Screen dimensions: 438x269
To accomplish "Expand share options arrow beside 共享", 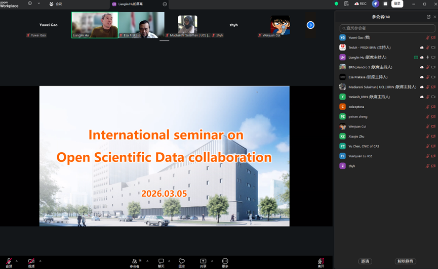I will (212, 261).
